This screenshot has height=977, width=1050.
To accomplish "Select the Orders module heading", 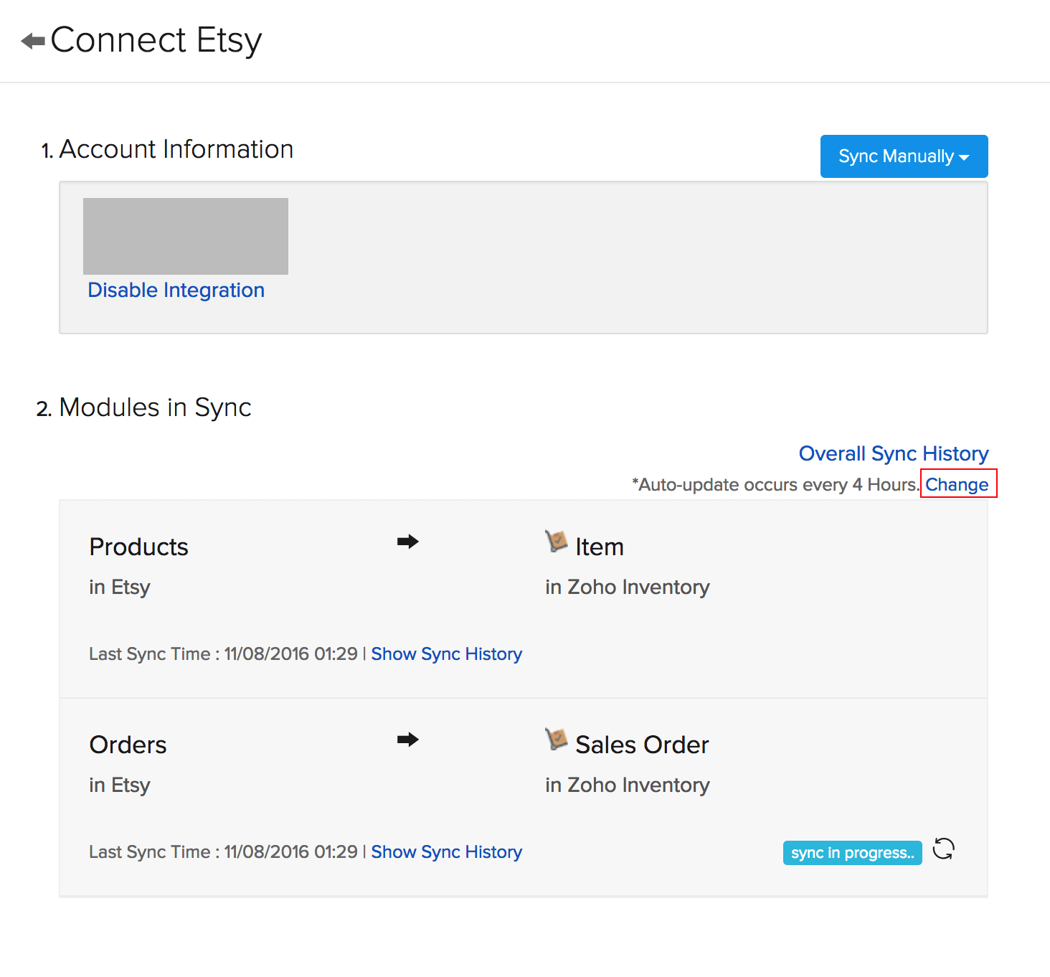I will 128,745.
